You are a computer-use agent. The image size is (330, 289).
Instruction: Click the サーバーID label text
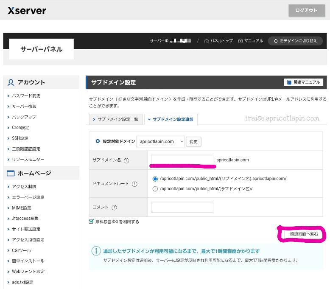point(159,41)
